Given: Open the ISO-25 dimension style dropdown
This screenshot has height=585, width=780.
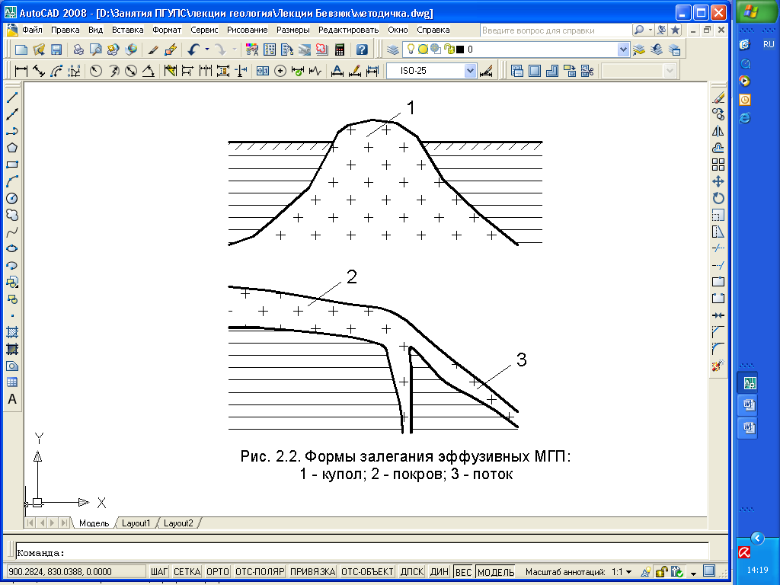Looking at the screenshot, I should [x=470, y=71].
